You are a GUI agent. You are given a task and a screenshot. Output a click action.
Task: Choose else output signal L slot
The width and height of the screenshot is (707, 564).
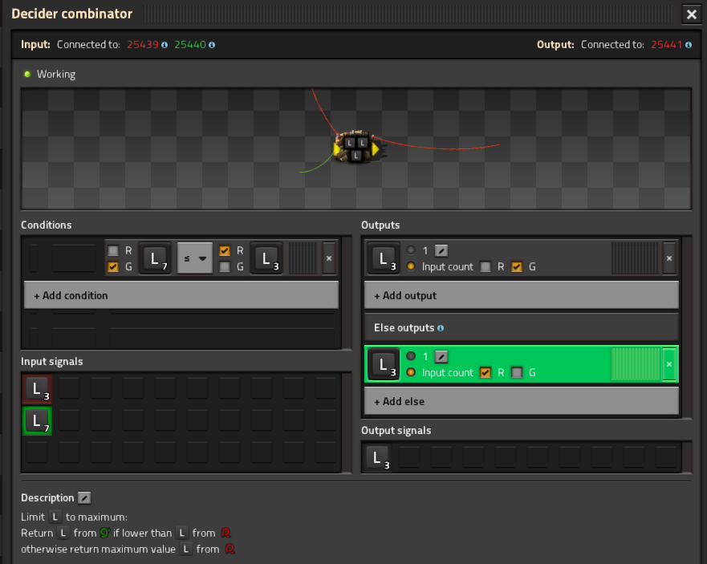tap(384, 364)
